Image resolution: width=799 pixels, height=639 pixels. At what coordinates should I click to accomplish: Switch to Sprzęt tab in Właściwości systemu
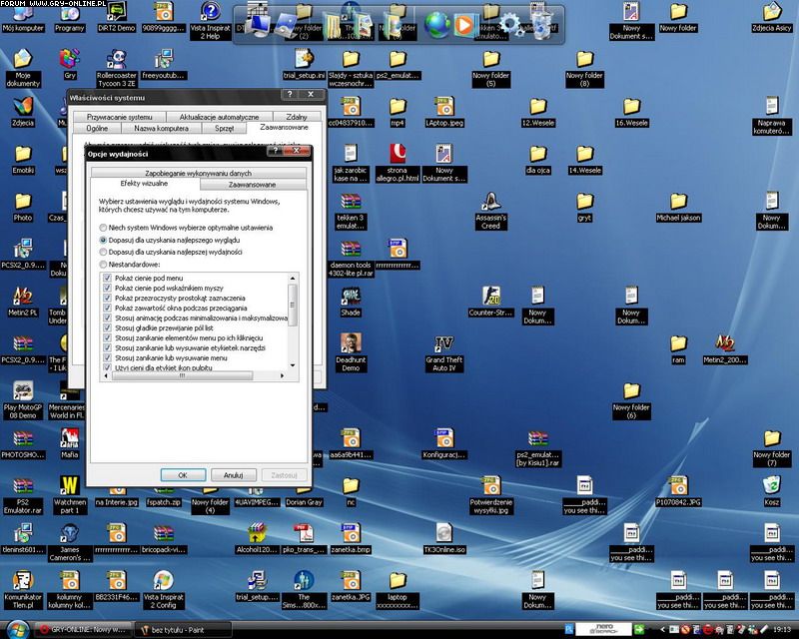click(x=224, y=128)
